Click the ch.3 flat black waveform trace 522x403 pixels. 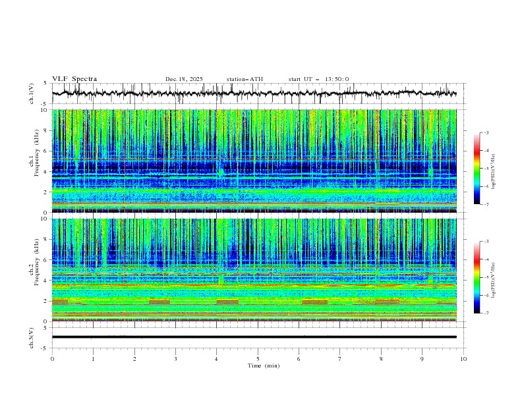(x=254, y=337)
